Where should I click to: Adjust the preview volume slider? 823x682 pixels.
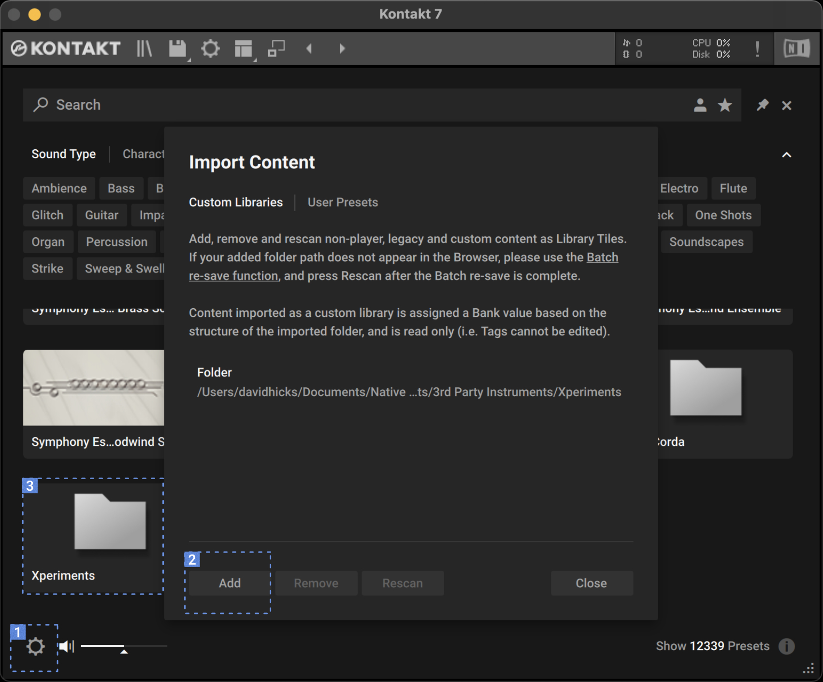[124, 646]
